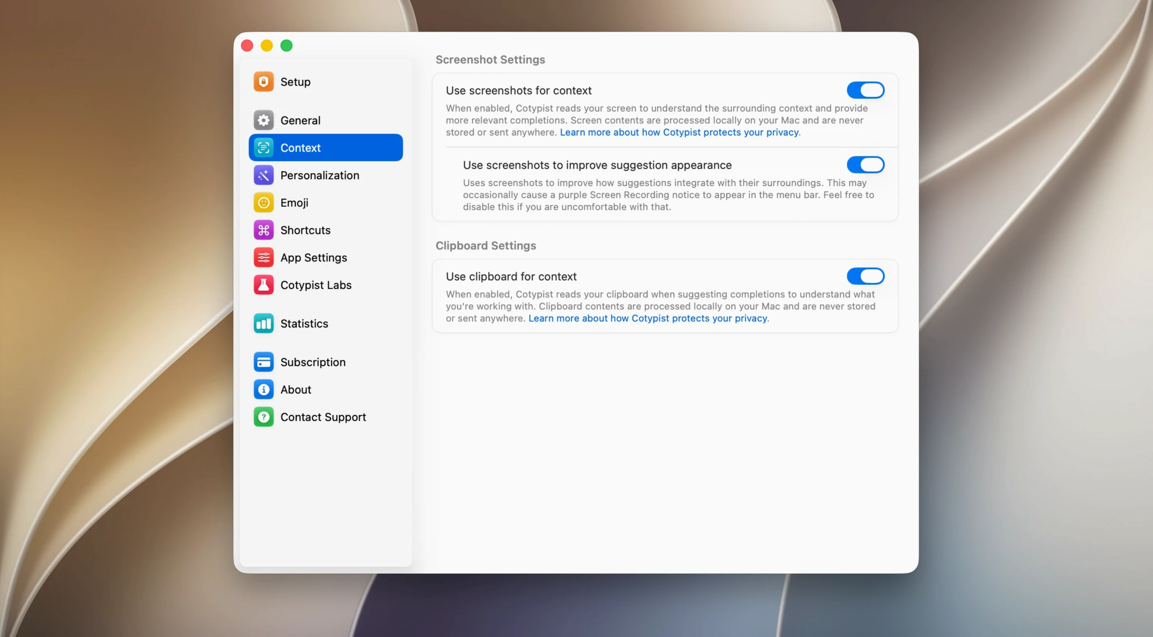
Task: Open privacy link under Clipboard Settings
Action: (647, 318)
